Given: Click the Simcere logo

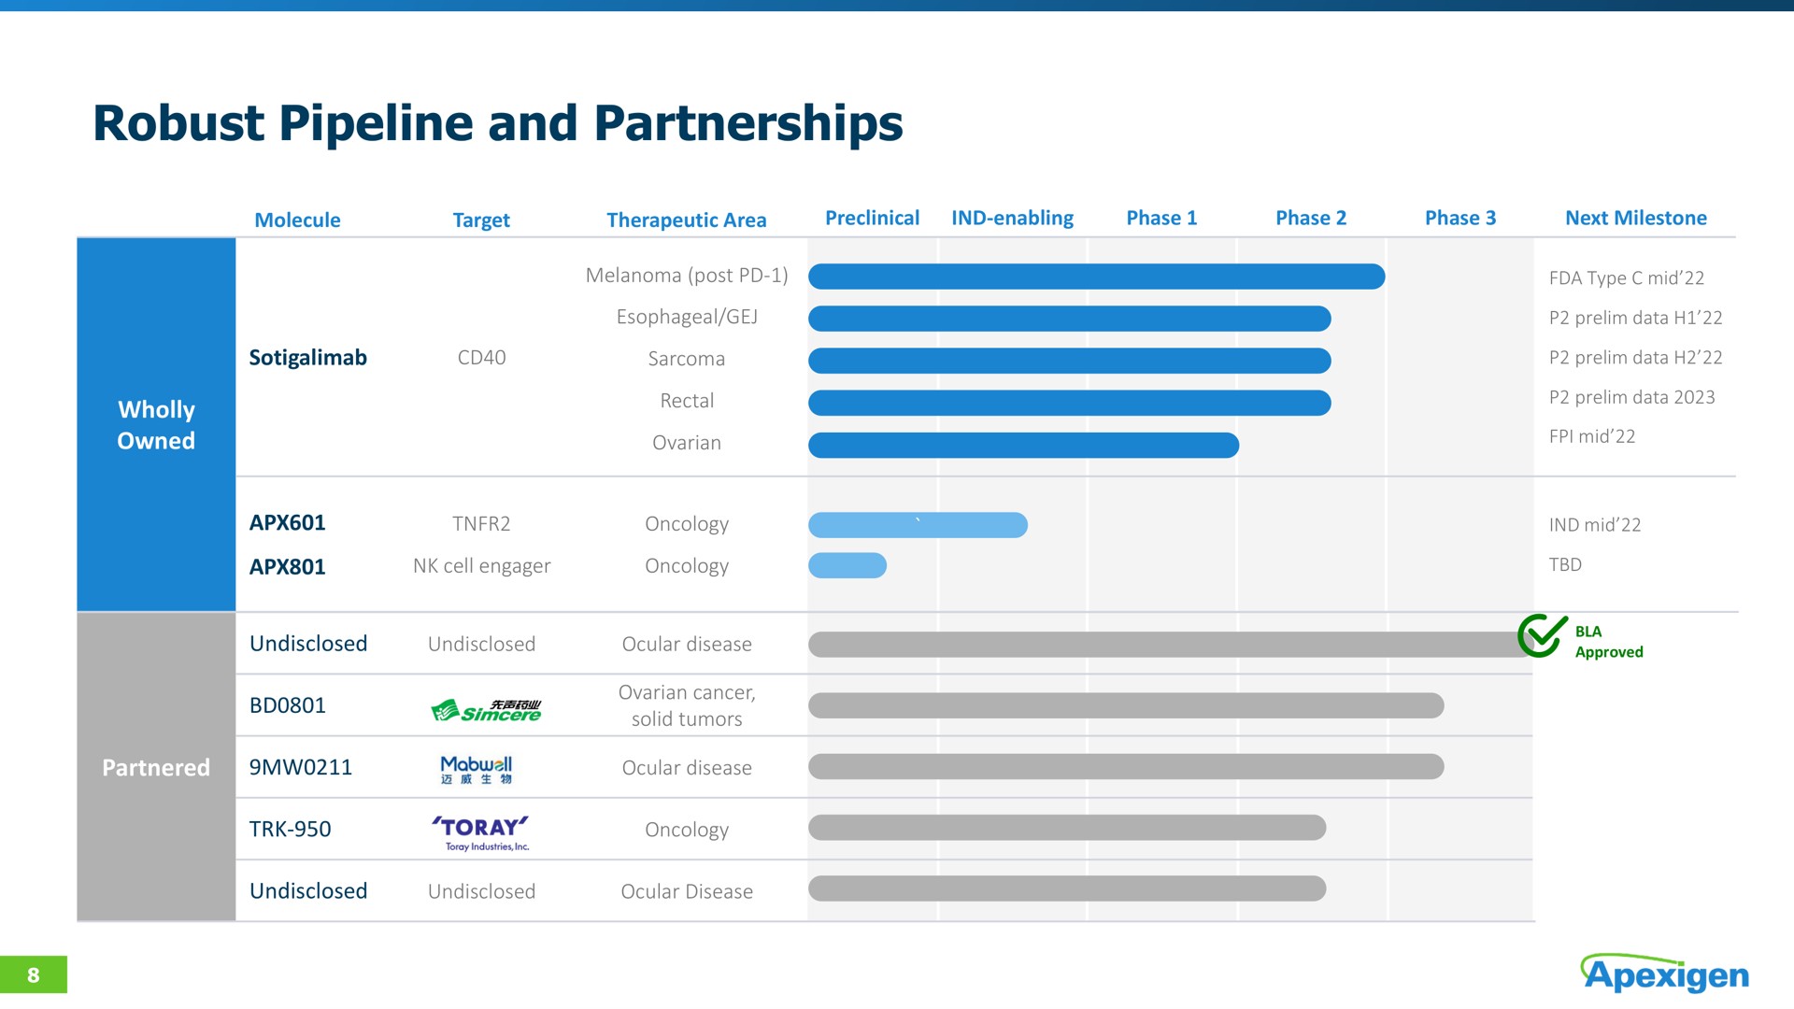Looking at the screenshot, I should point(486,710).
